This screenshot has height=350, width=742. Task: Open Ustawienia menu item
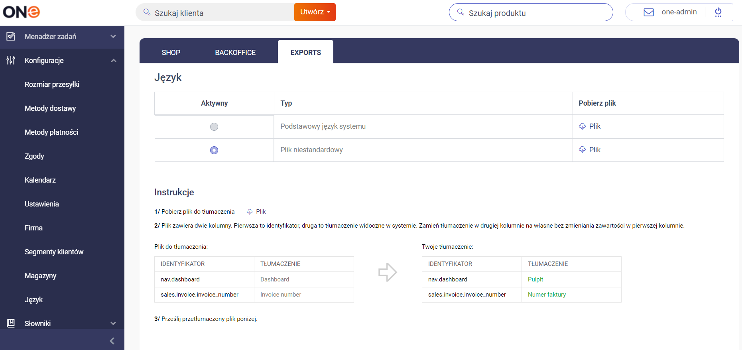point(42,204)
